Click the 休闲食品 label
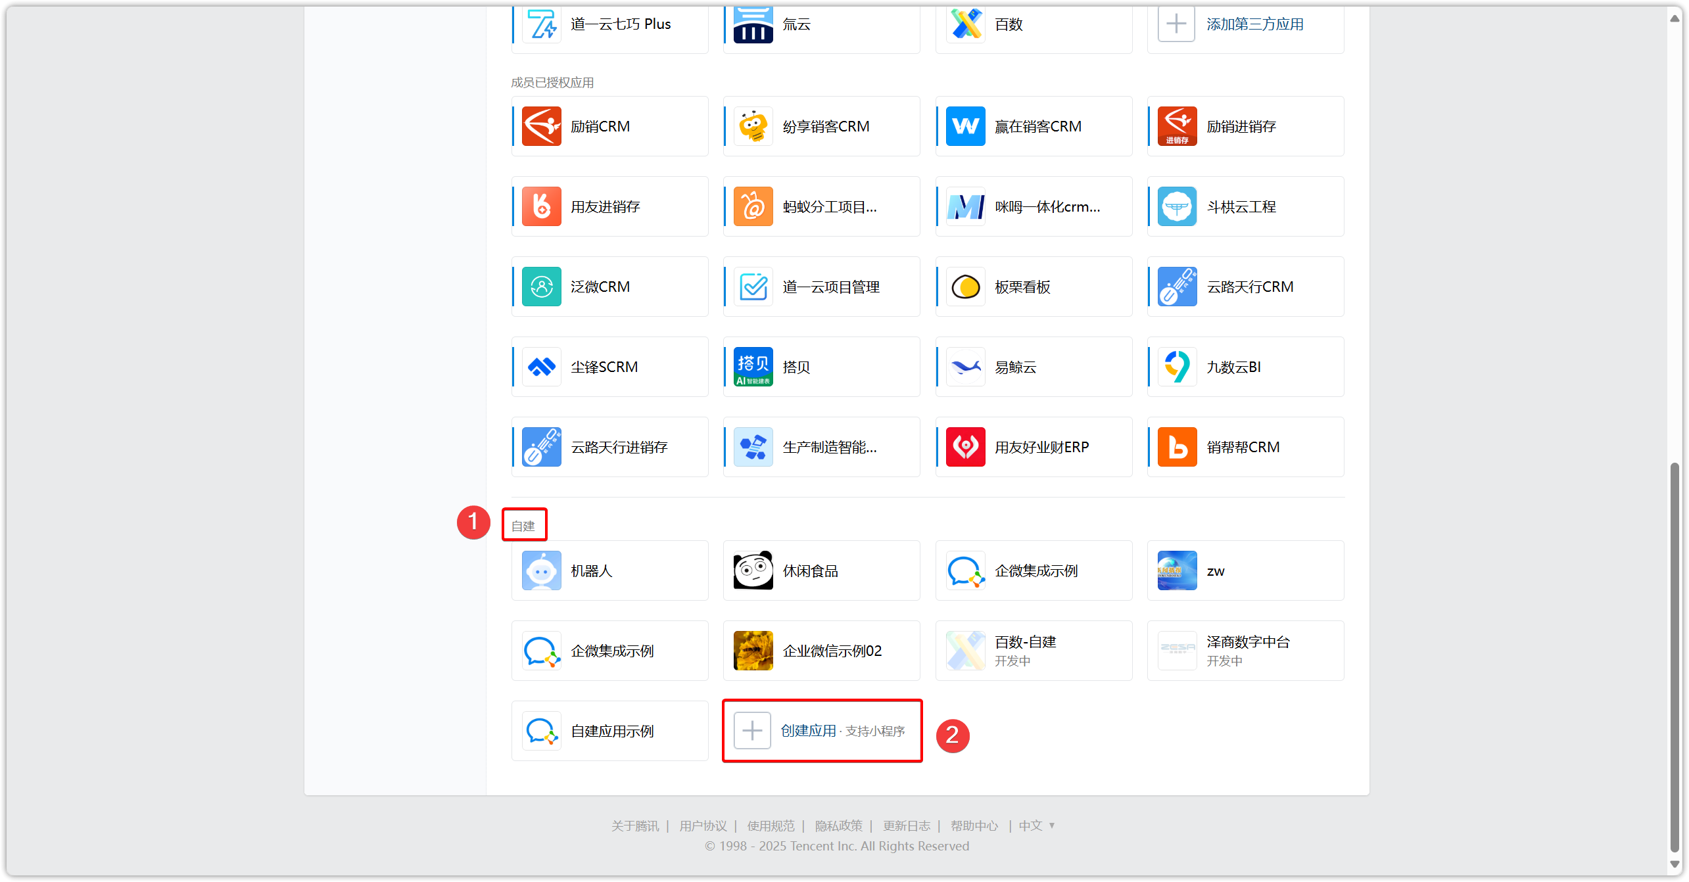This screenshot has height=882, width=1689. point(810,570)
